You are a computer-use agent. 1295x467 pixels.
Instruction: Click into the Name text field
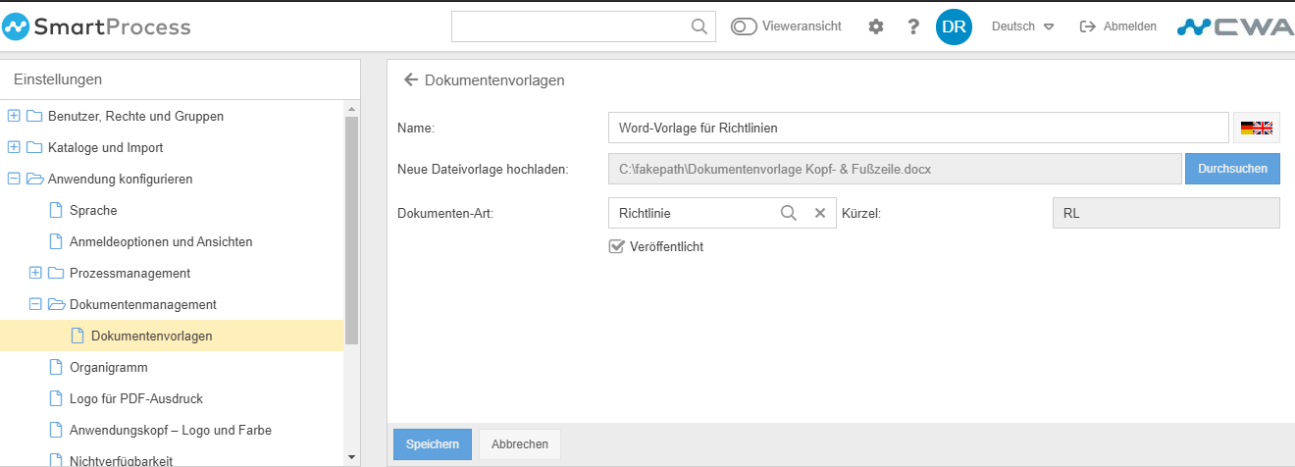917,128
